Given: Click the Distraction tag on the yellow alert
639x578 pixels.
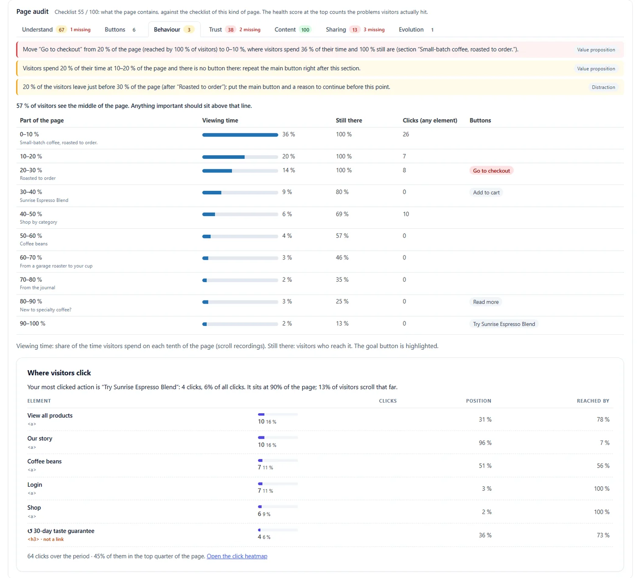Looking at the screenshot, I should click(603, 87).
